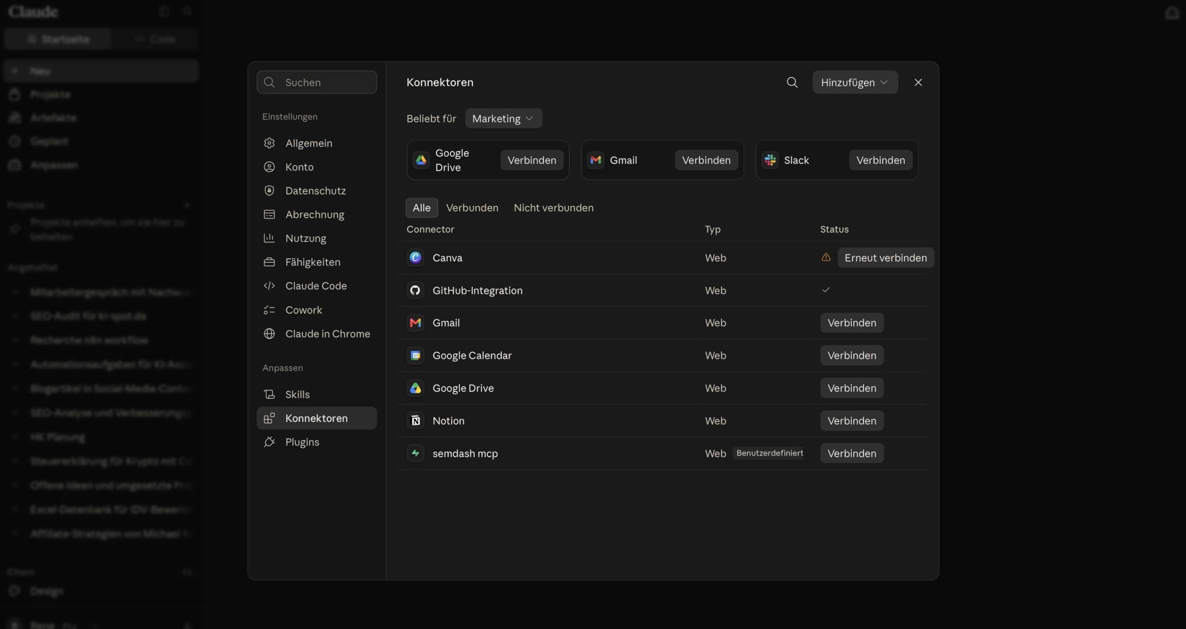Image resolution: width=1186 pixels, height=629 pixels.
Task: Click the Gmail logo in connector list
Action: 416,323
